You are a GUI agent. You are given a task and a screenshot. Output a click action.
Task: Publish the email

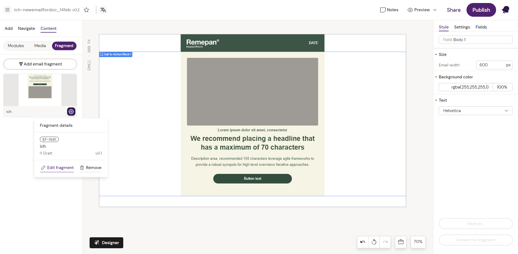tap(481, 10)
